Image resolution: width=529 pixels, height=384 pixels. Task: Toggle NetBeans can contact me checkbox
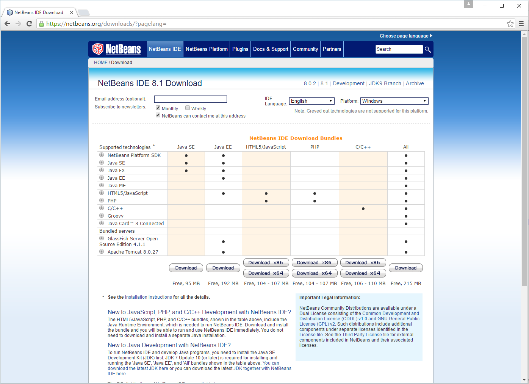(x=158, y=115)
